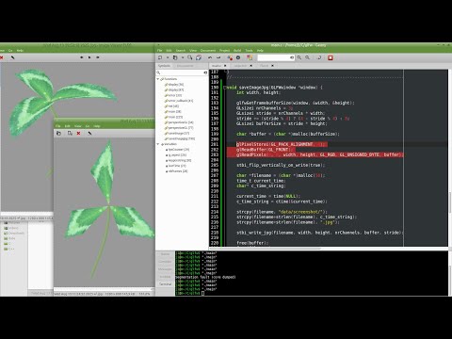Open Geany's Help menu
Viewport: 452px width, 339px height.
[260, 50]
